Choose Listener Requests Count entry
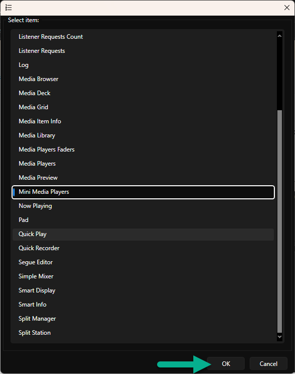This screenshot has width=295, height=374. click(143, 37)
